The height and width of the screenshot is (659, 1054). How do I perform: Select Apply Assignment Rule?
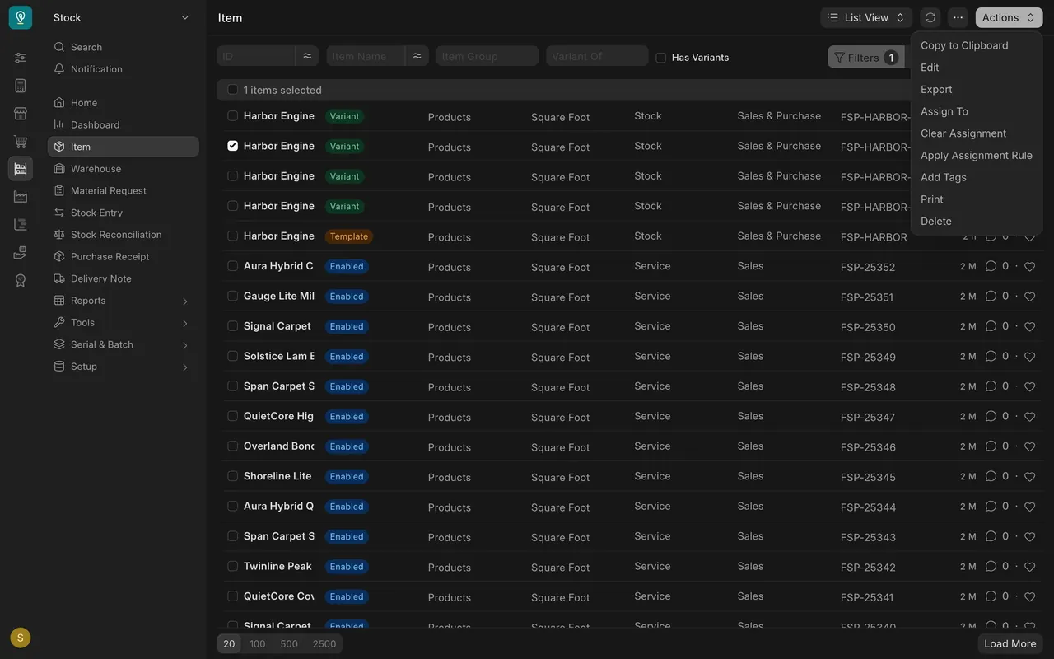[977, 155]
